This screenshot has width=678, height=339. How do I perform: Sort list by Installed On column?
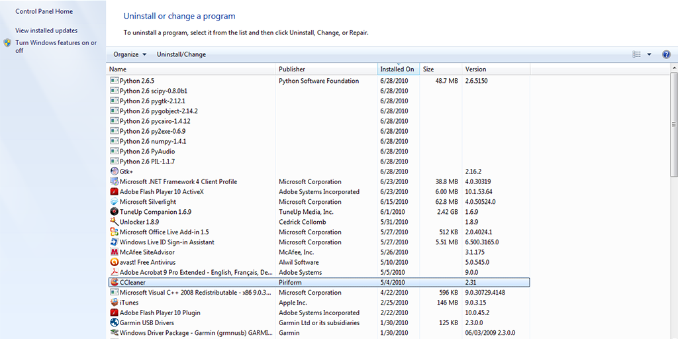[397, 69]
